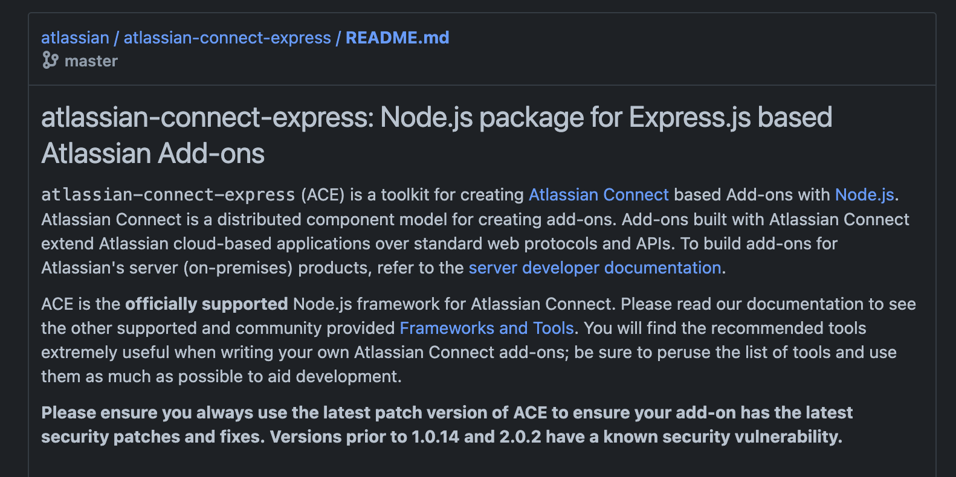The image size is (956, 477).
Task: Open the Atlassian Connect hyperlink
Action: pos(598,194)
